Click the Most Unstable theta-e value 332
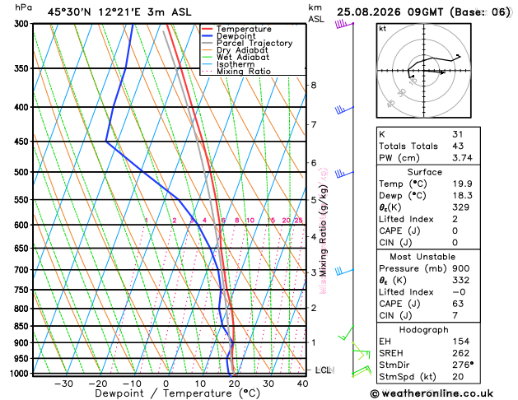Screen dimensions: 518x400 click(461, 280)
